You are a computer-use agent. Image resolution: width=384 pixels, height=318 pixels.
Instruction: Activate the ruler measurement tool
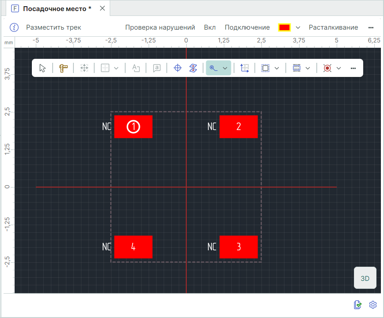[63, 68]
